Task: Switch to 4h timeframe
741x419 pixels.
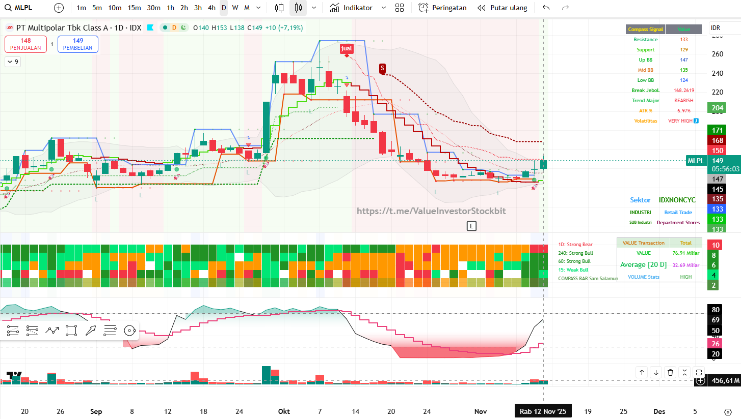Action: click(x=212, y=8)
